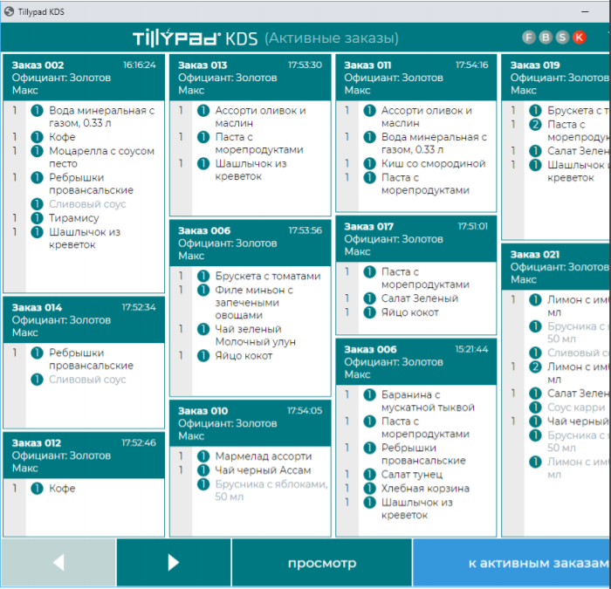Click course badge next to Моцарелла с соусом песто
The width and height of the screenshot is (611, 589).
37,151
